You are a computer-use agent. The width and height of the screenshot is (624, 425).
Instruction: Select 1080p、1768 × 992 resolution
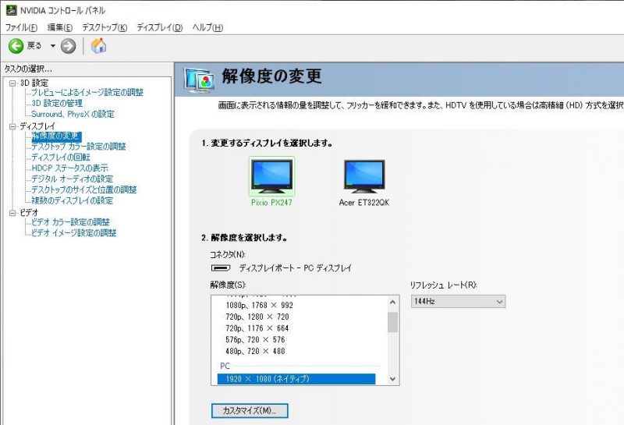point(259,305)
